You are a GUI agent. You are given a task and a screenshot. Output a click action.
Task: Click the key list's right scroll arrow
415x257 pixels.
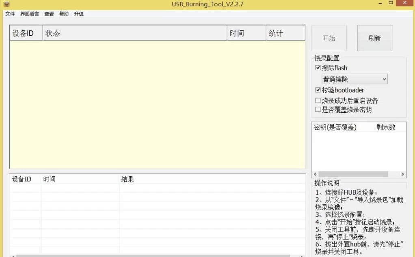coord(402,174)
